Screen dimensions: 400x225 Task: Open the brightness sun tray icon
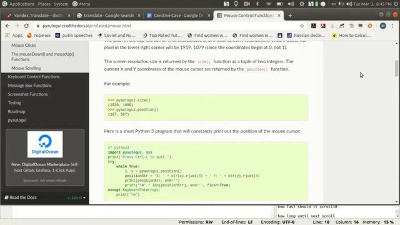[x=323, y=4]
